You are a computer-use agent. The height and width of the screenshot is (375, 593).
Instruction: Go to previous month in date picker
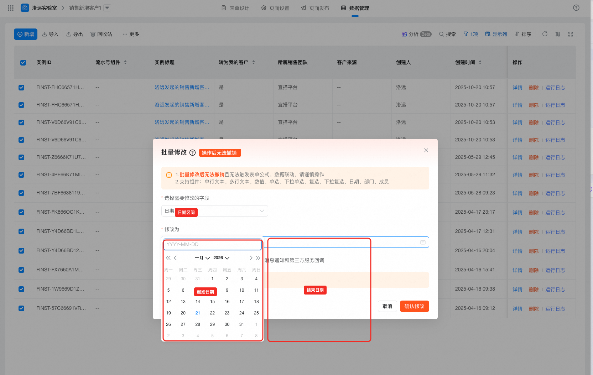click(x=175, y=258)
